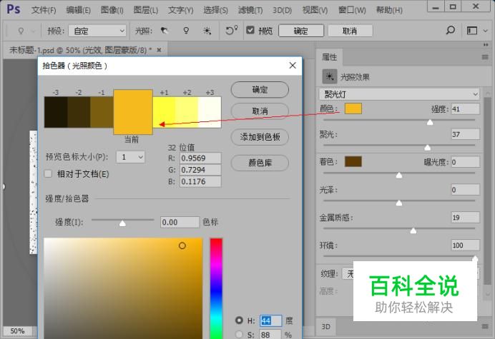Screen dimensions: 495x339
Task: Confirm color picker with 确定 button
Action: pyautogui.click(x=260, y=90)
